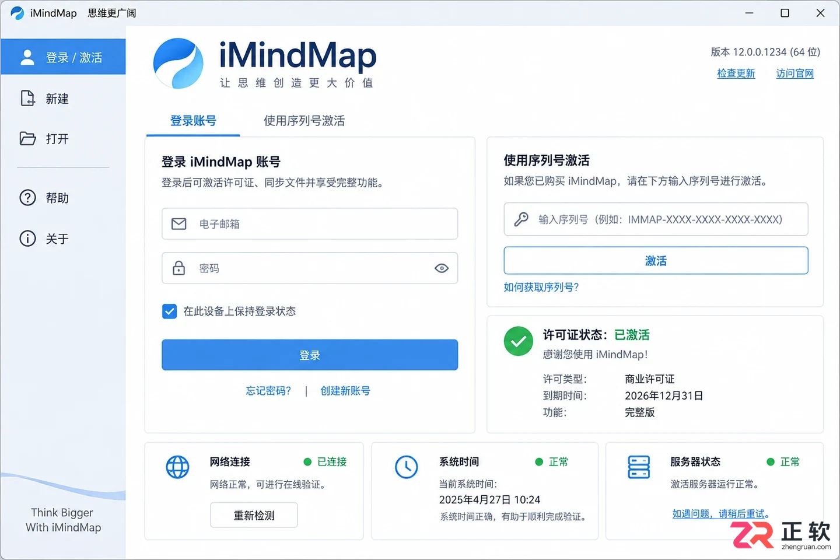Image resolution: width=840 pixels, height=560 pixels.
Task: Click the 2025年4月27日 10:24 system time
Action: click(x=489, y=500)
